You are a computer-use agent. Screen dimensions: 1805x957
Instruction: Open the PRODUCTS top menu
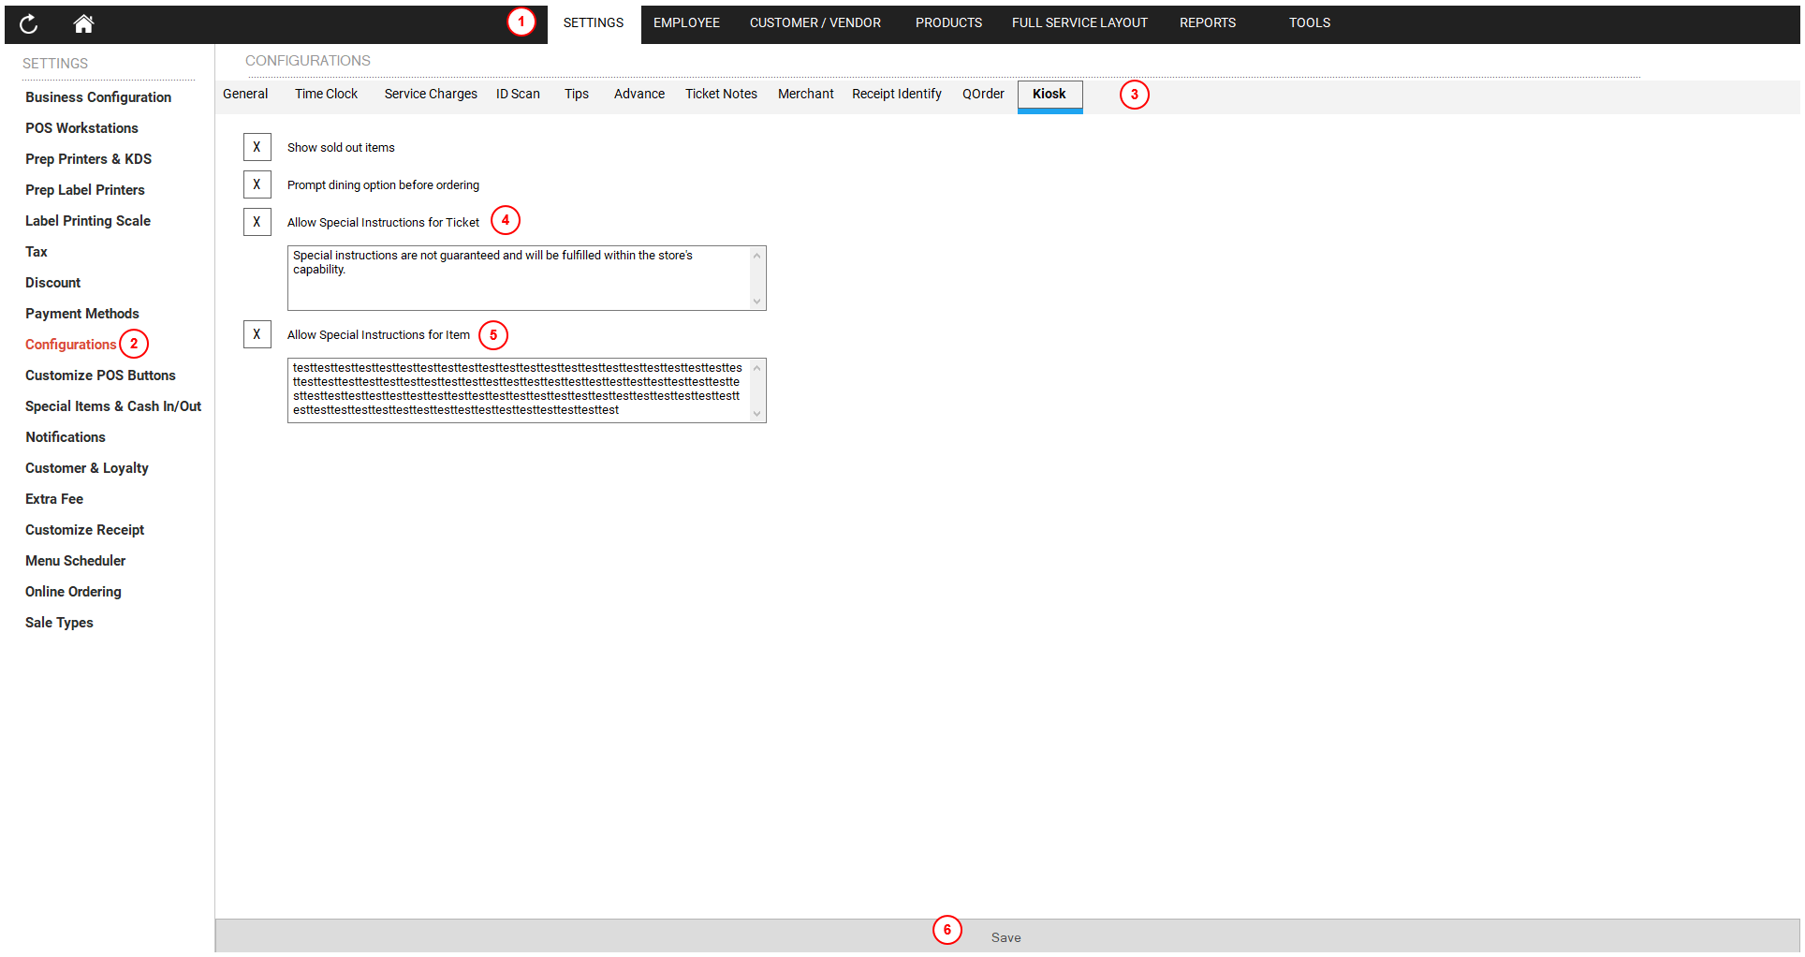(948, 23)
